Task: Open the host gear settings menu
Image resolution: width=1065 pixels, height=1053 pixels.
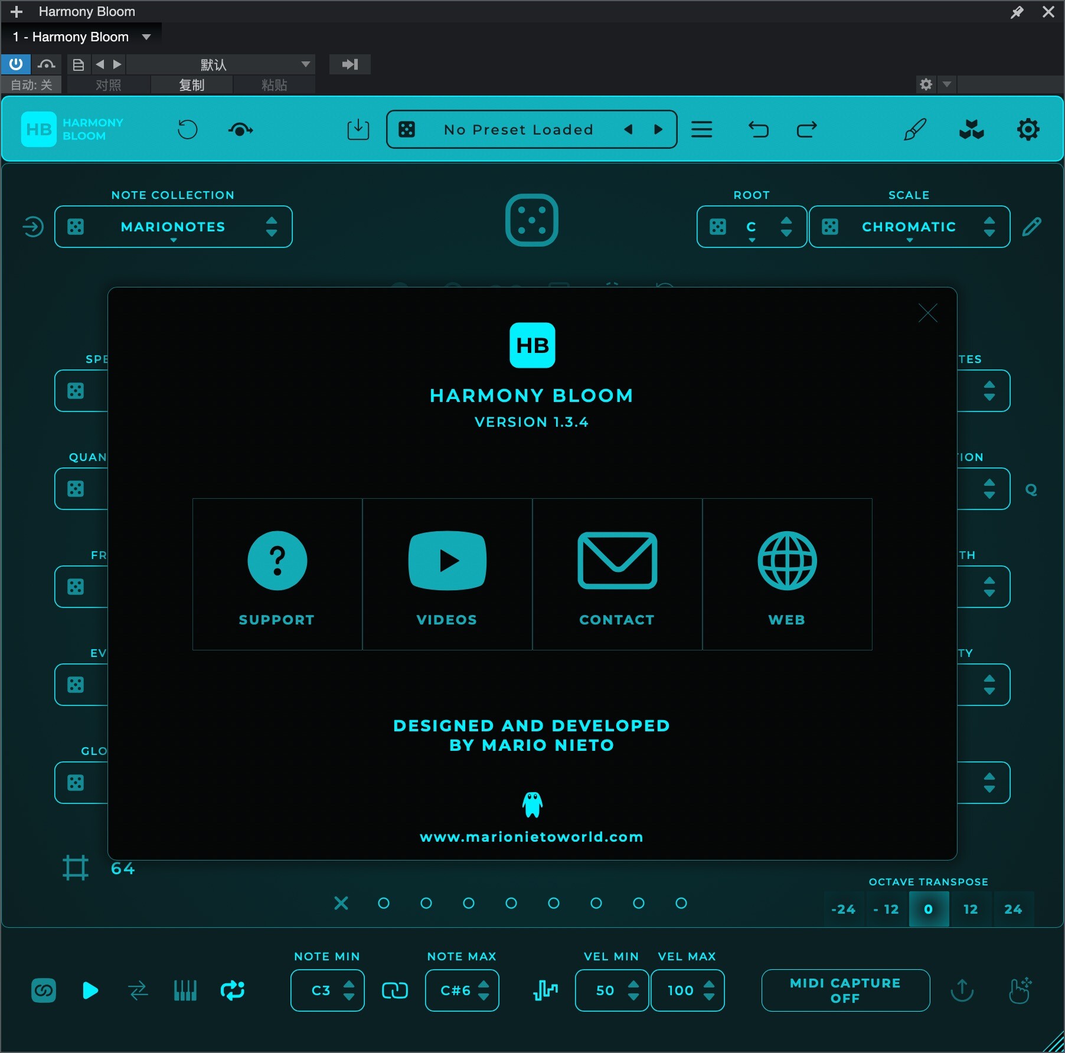Action: click(926, 84)
